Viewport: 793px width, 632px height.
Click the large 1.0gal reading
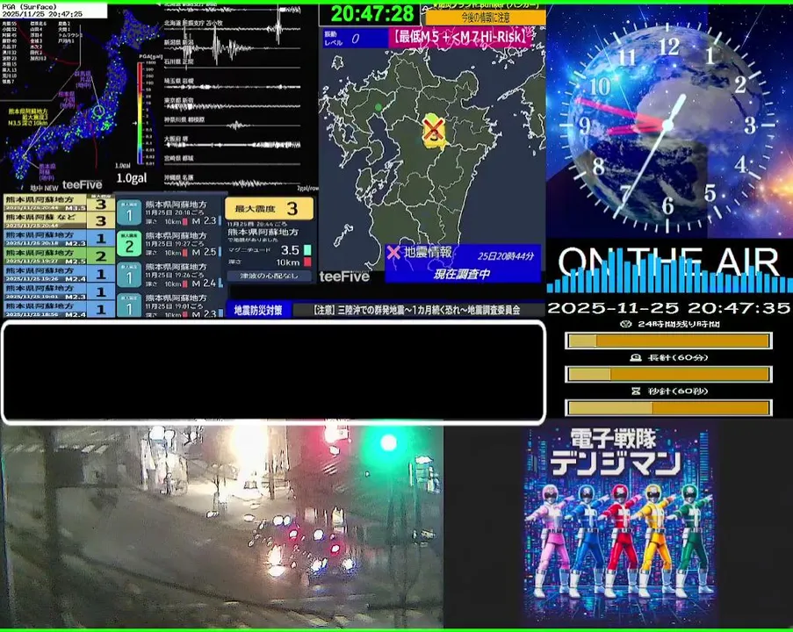pyautogui.click(x=131, y=178)
